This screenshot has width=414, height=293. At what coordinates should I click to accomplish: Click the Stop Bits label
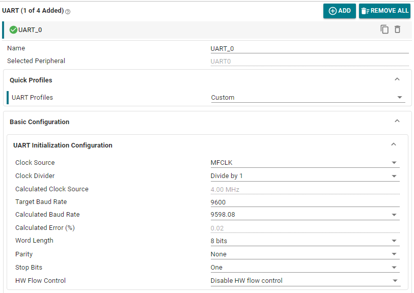[29, 268]
